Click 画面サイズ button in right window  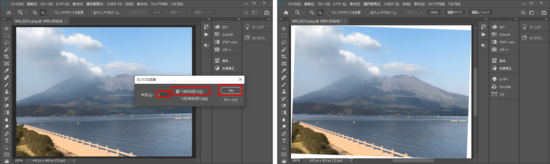click(454, 12)
